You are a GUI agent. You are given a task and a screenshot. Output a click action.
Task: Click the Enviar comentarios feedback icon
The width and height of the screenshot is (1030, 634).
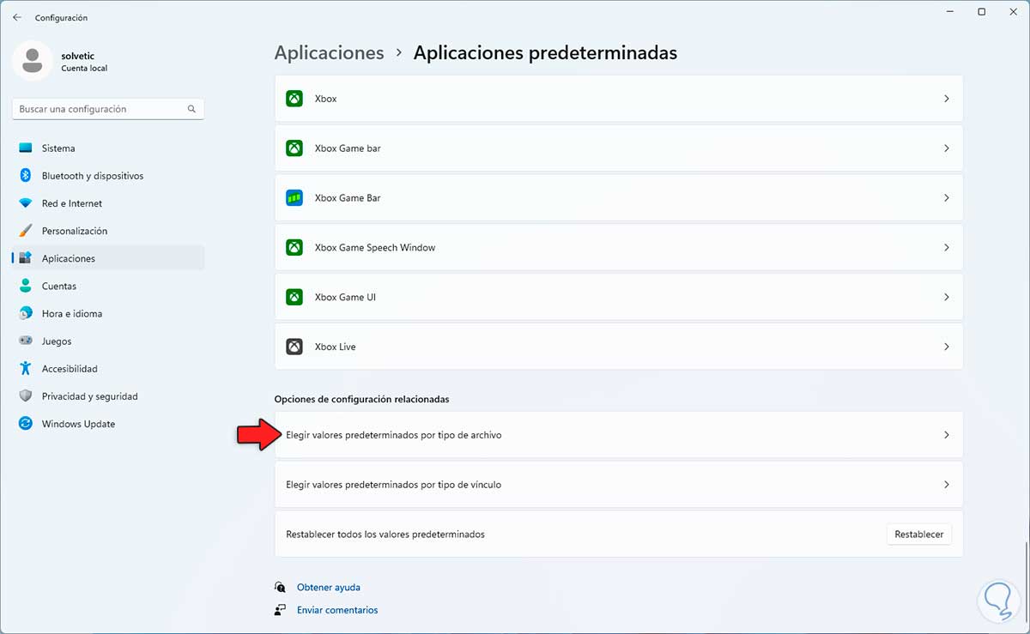[280, 610]
